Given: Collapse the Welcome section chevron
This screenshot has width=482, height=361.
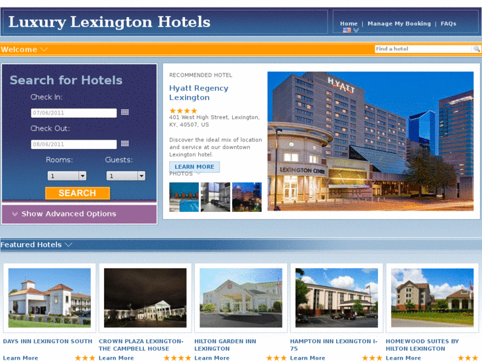Looking at the screenshot, I should pos(44,50).
